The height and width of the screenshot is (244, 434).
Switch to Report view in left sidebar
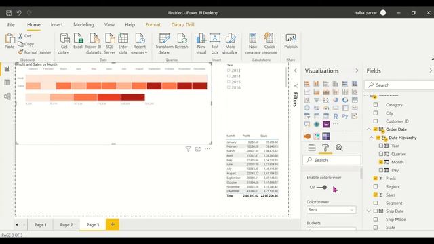(7, 69)
